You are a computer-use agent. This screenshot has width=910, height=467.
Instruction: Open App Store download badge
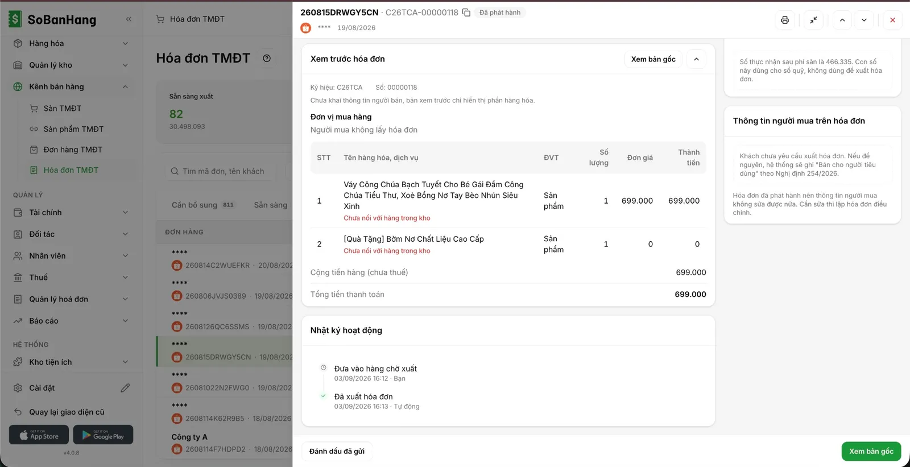(39, 435)
